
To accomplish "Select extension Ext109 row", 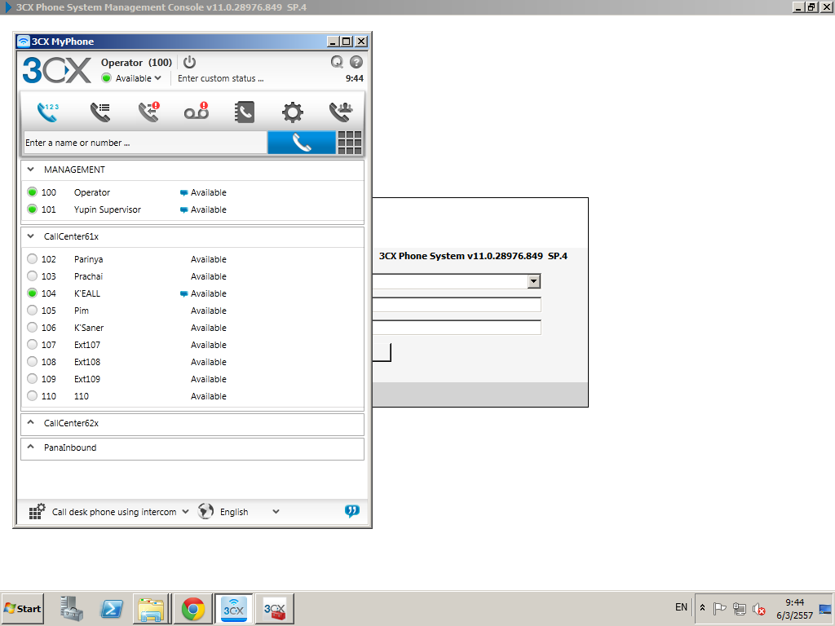I will pos(192,378).
